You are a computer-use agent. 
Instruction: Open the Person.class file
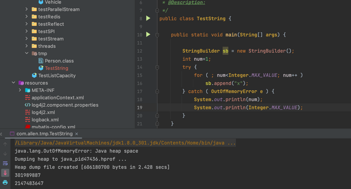(x=59, y=61)
